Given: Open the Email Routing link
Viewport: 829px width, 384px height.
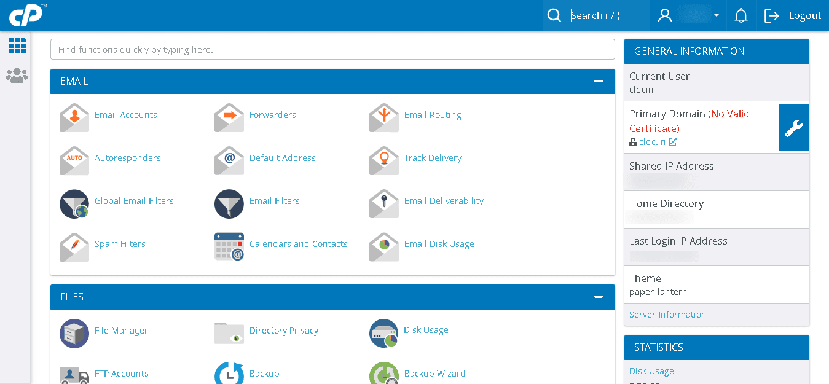Looking at the screenshot, I should pos(433,115).
